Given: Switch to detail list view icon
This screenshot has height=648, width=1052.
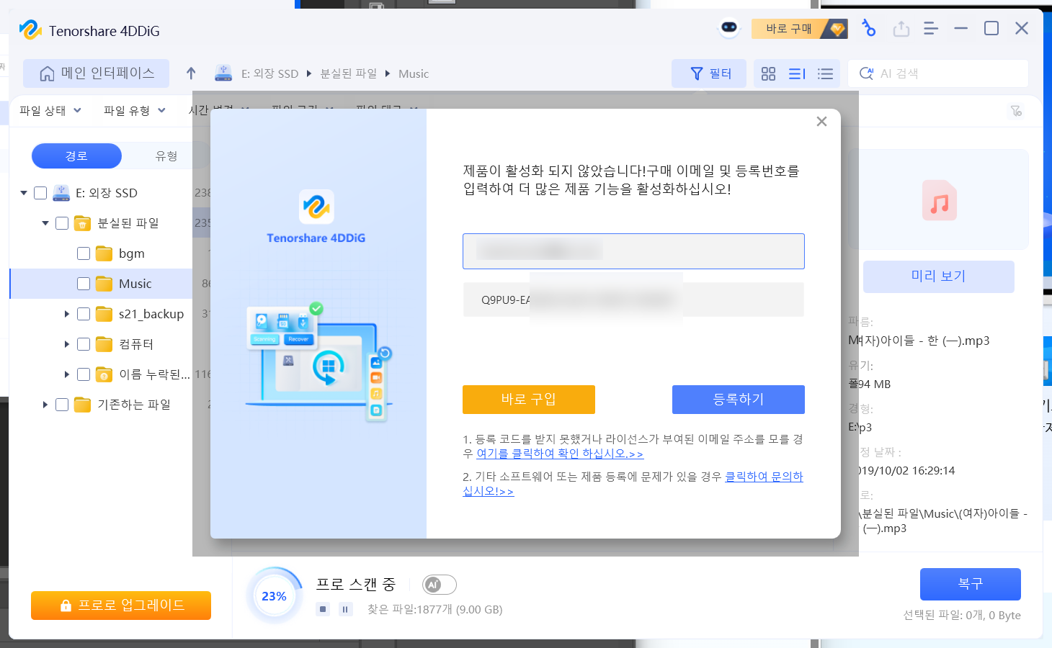Looking at the screenshot, I should click(x=797, y=73).
